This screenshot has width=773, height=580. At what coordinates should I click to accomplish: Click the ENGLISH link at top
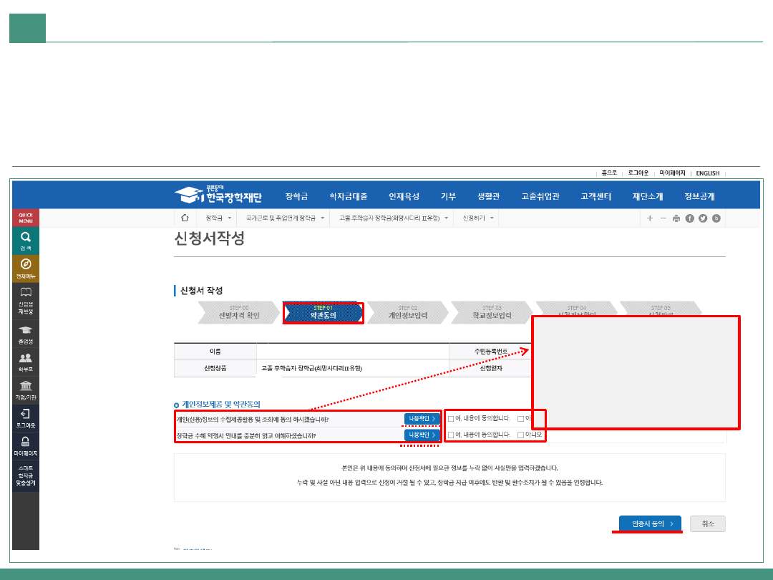[708, 173]
